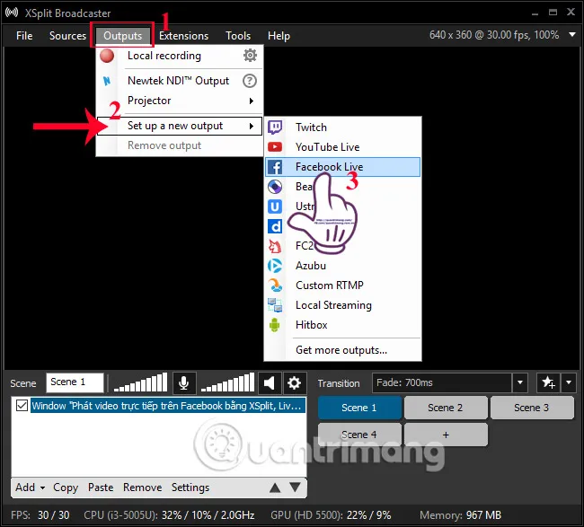Open the Tools menu

pos(238,36)
